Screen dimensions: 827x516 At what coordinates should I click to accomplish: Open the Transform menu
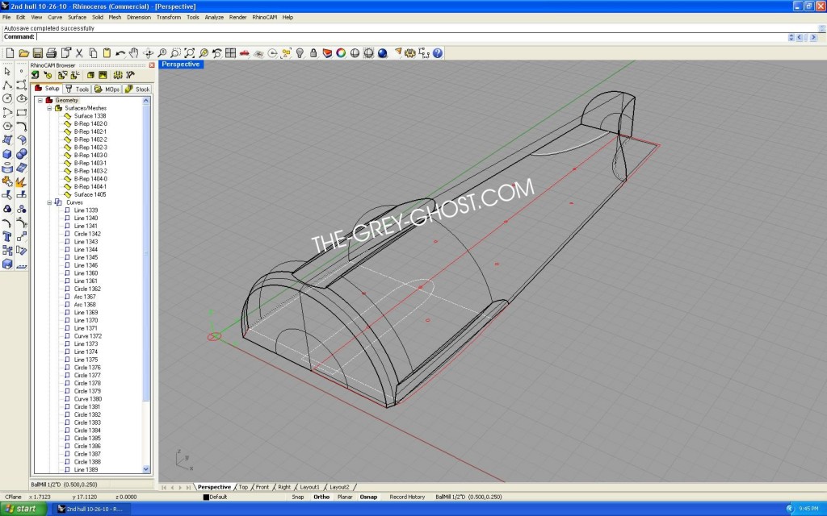(169, 18)
